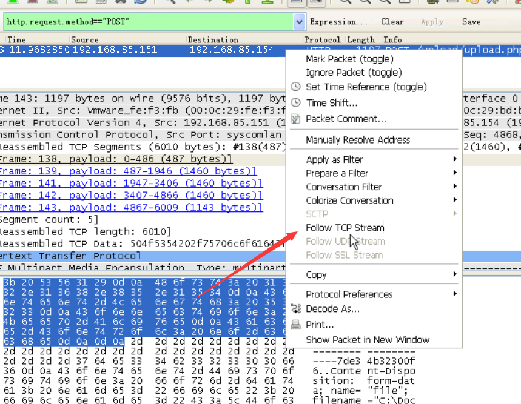
Task: Click the Packet Comment notepad icon
Action: 295,119
